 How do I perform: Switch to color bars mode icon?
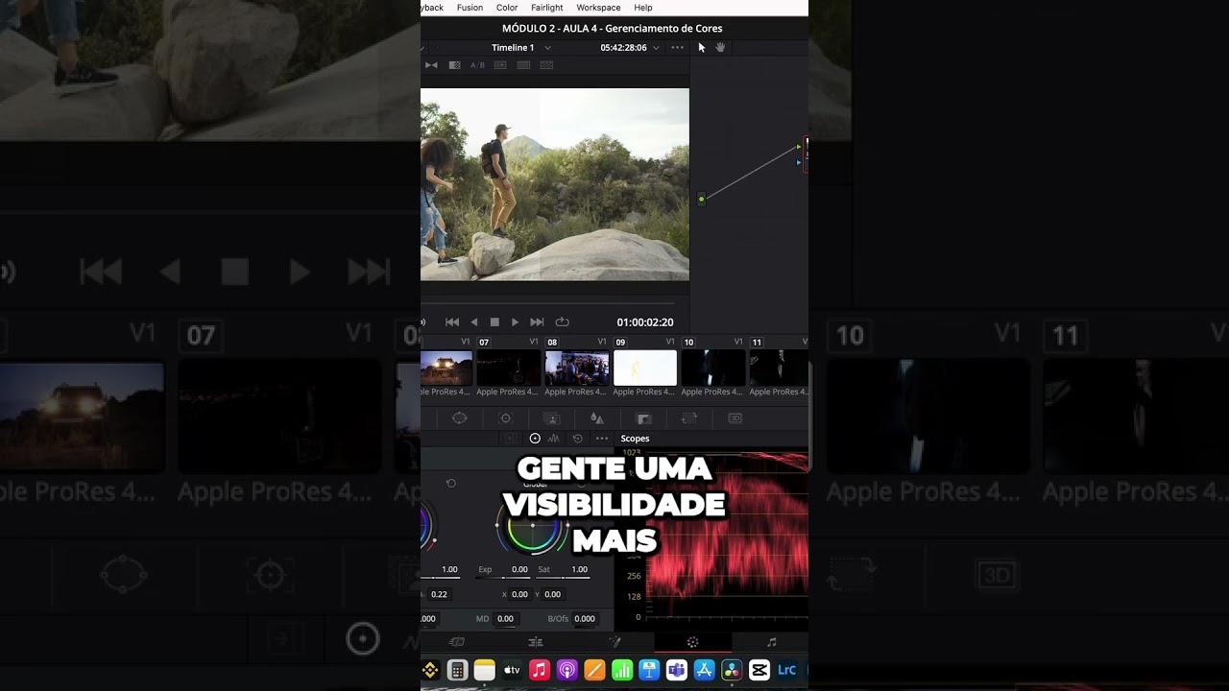click(x=554, y=439)
